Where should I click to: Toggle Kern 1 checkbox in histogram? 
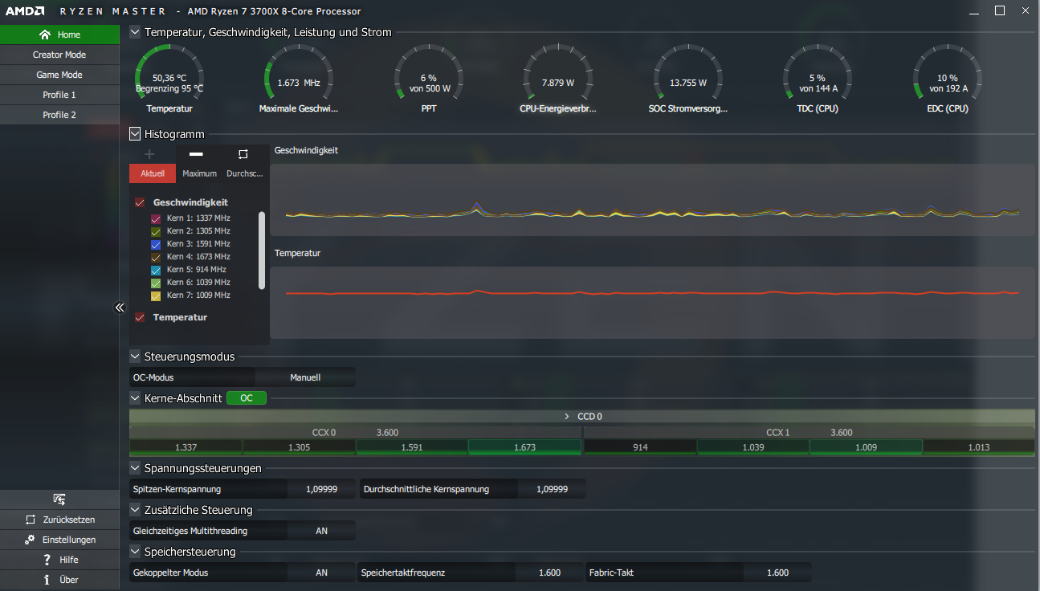[x=156, y=218]
